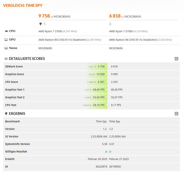Open MCKOBAIN profile beside 6 818 score
This screenshot has width=184, height=172.
132,17
